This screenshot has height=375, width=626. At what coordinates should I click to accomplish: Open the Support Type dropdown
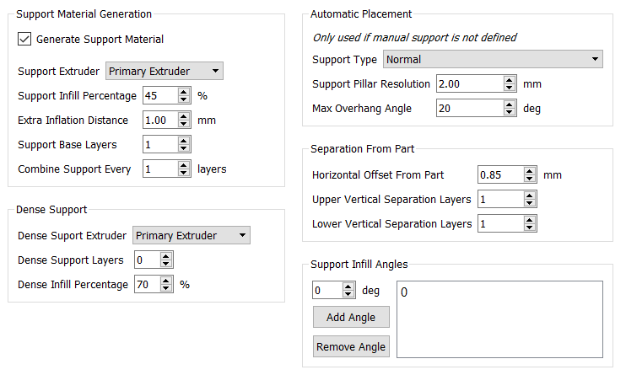point(492,59)
